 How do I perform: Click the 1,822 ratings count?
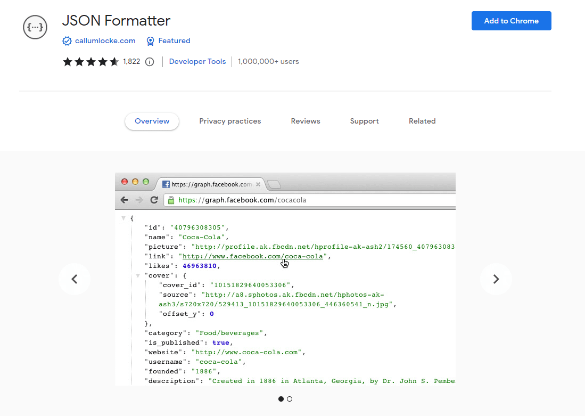[x=131, y=62]
